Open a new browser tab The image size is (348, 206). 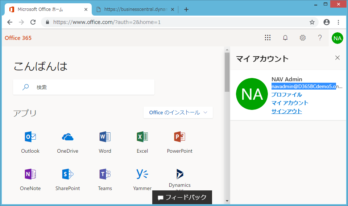pos(186,9)
